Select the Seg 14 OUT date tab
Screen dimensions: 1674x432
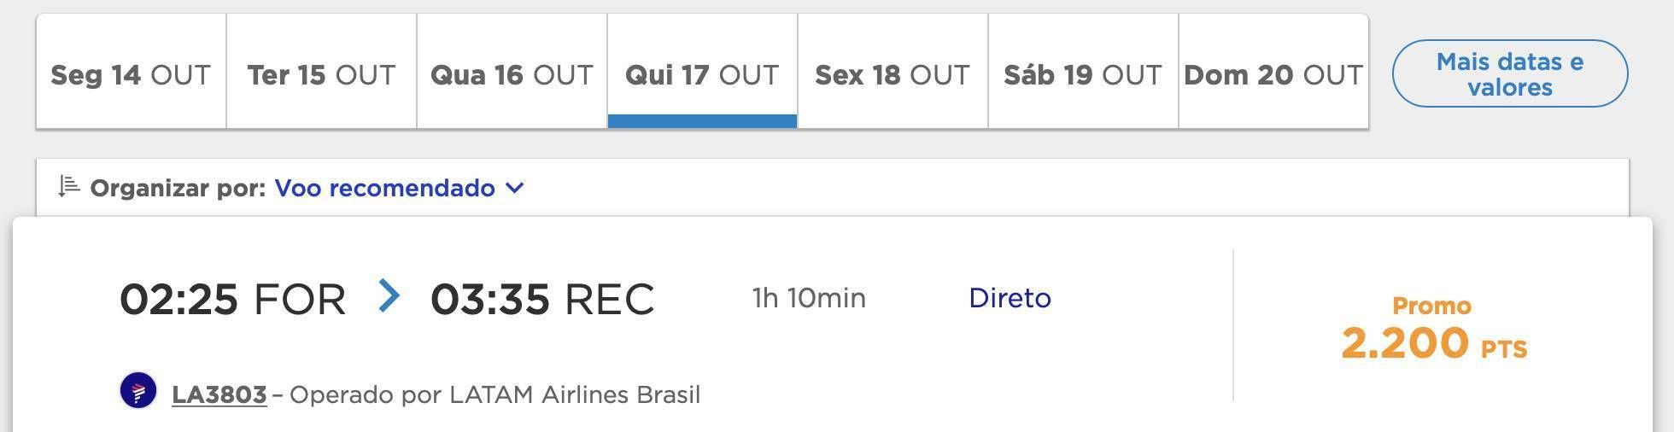coord(132,72)
